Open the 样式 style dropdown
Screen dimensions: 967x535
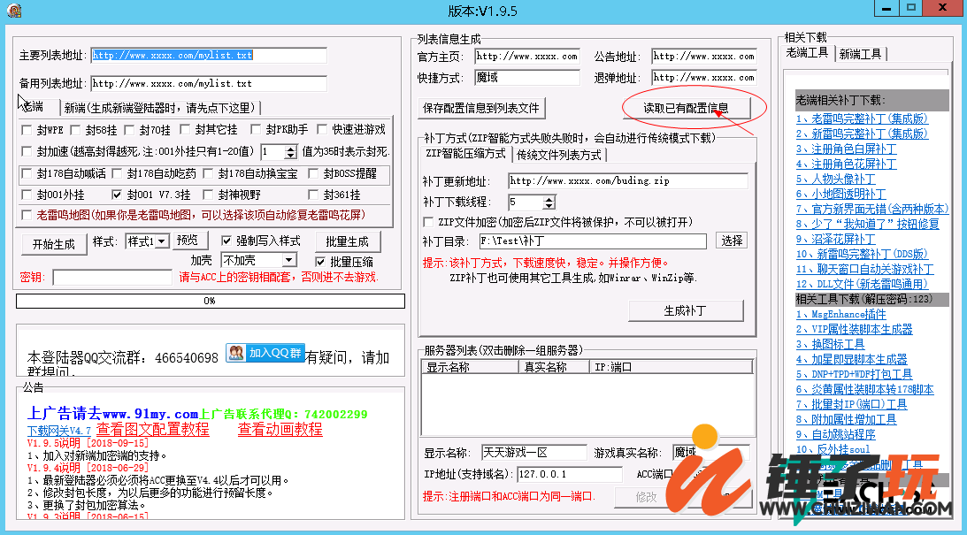click(160, 241)
